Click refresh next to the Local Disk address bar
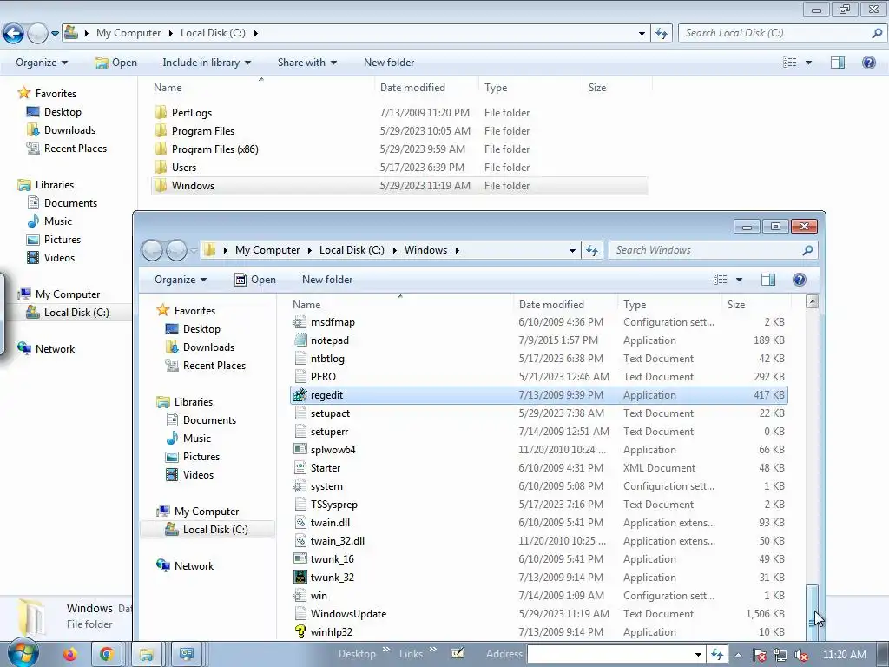Viewport: 889px width, 667px height. click(661, 34)
